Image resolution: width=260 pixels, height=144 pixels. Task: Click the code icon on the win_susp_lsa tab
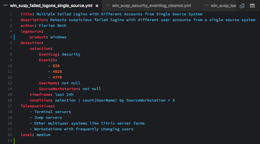(x=206, y=5)
